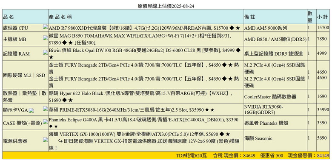Viewport: 332px width, 160px height.
Task: Select the 固態硬碟 M.2｜SSD category label
Action: [24, 76]
